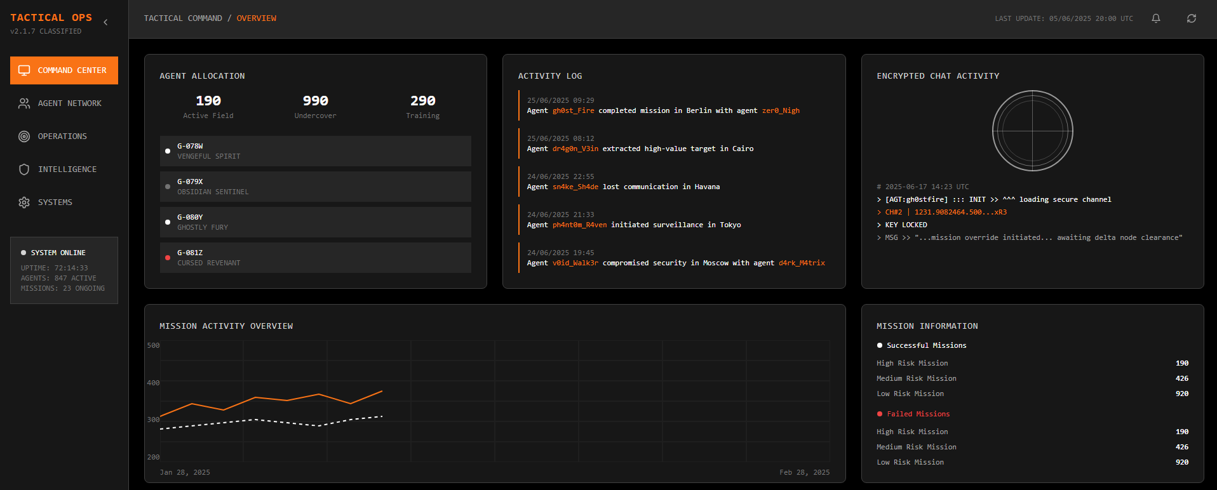Image resolution: width=1217 pixels, height=490 pixels.
Task: Click the Systems gear icon
Action: point(24,202)
